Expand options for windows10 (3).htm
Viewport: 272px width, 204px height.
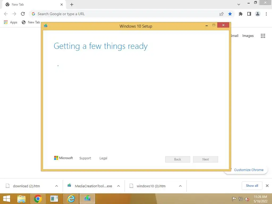[180, 186]
